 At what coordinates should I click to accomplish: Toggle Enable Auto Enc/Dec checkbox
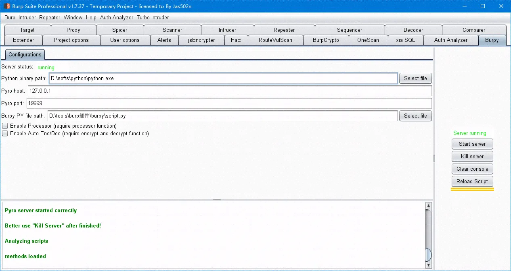[x=5, y=134]
